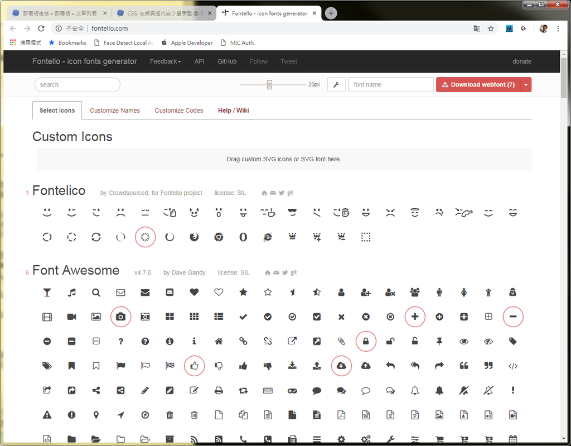Select the first happy smiley emoticon
Screen dimensions: 571x446
tap(47, 212)
